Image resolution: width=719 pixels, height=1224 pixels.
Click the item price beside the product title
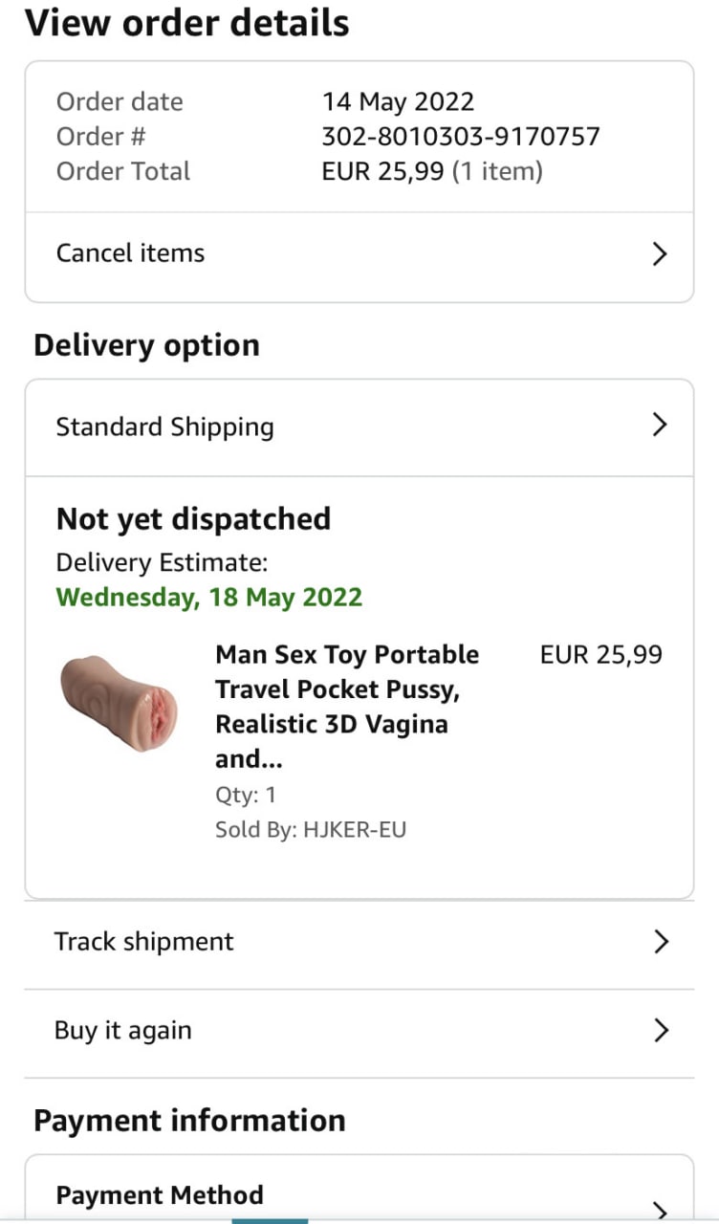click(x=600, y=655)
